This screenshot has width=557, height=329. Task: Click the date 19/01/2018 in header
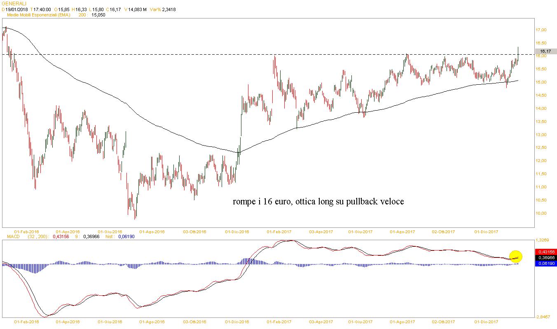[x=17, y=9]
